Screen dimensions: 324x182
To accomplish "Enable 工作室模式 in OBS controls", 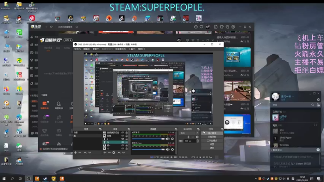I will pos(212,140).
